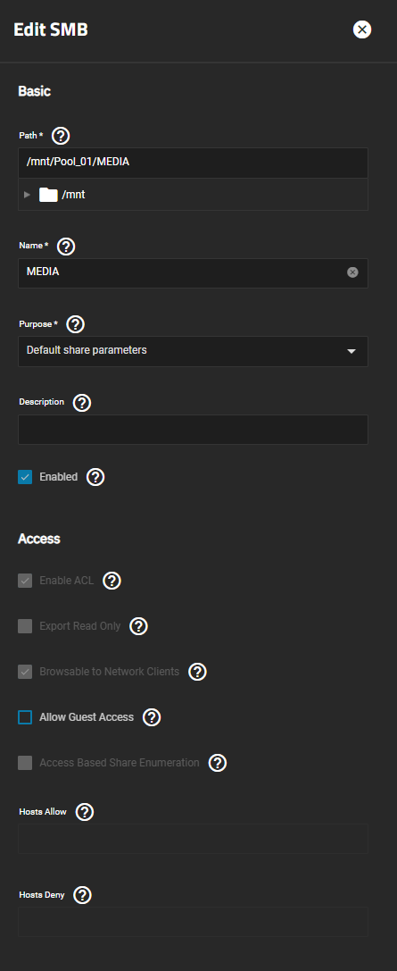Show help for the Name field

pos(65,247)
